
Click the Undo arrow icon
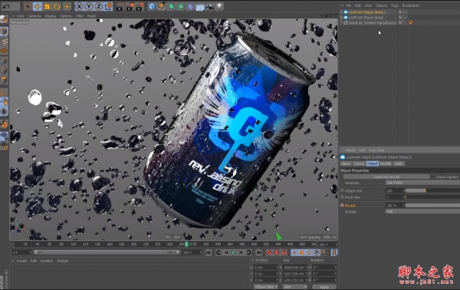pyautogui.click(x=6, y=6)
